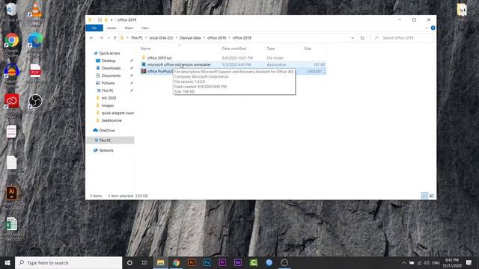Open the quick-elegant-luxur folder shortcut
Viewport: 479px width, 269px height.
point(118,113)
